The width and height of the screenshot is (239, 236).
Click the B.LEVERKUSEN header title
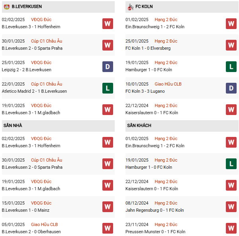coord(27,7)
